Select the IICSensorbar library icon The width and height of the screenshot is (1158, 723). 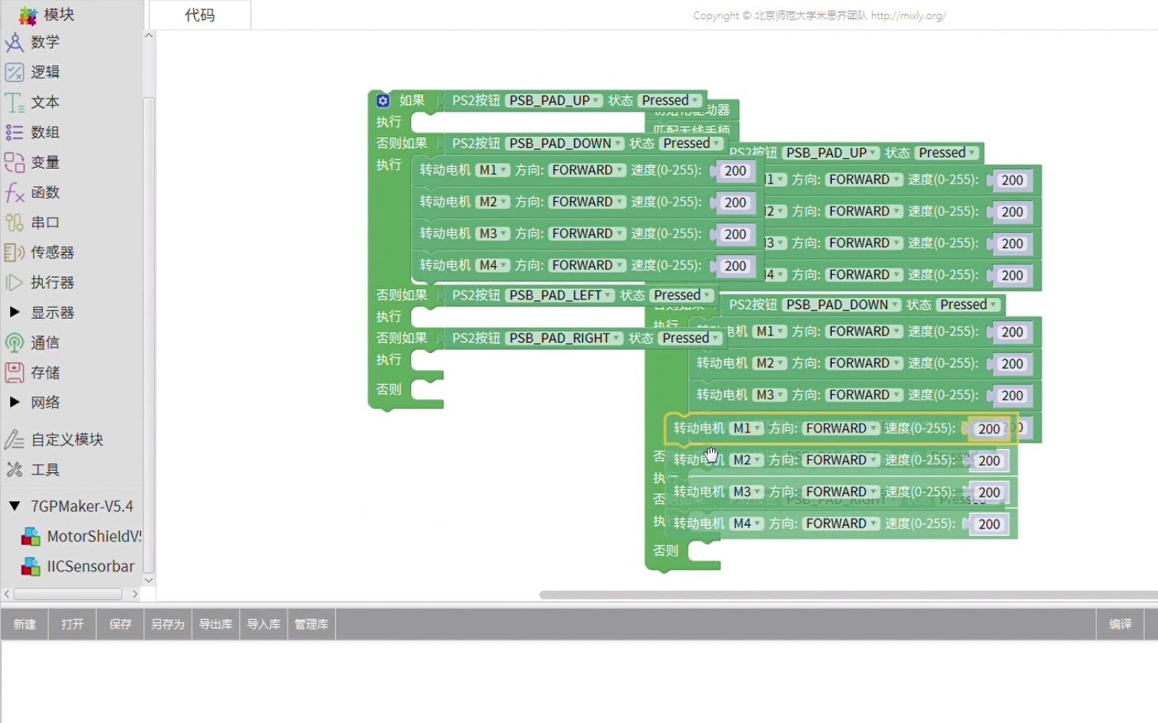(x=30, y=566)
